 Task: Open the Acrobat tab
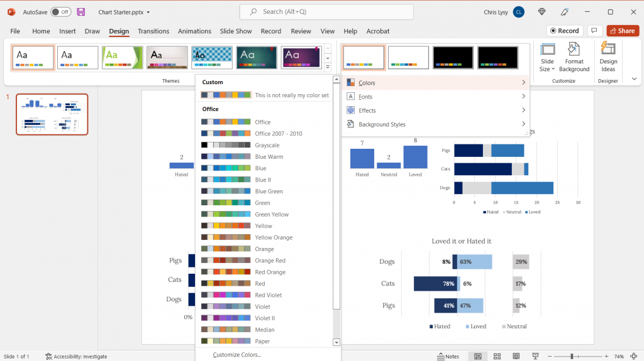pyautogui.click(x=377, y=31)
